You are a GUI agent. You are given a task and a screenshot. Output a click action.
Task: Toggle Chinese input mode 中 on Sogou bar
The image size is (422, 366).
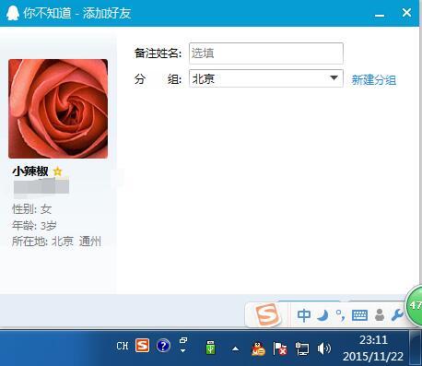(x=304, y=315)
